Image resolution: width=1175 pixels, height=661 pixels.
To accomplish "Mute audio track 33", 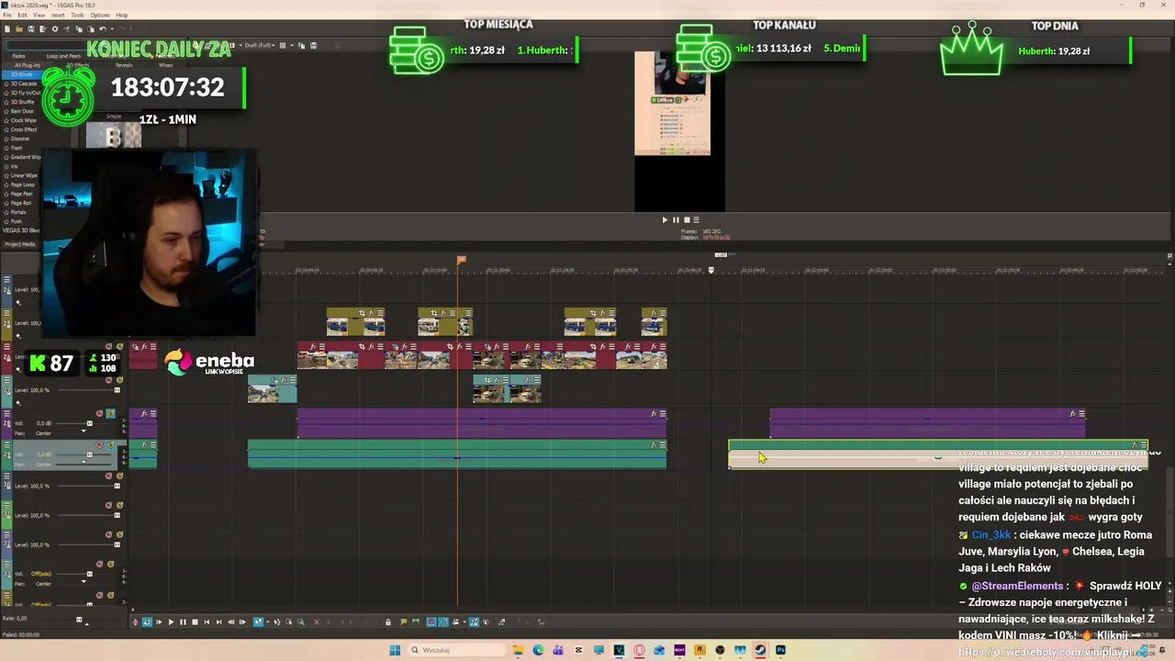I will pyautogui.click(x=99, y=564).
